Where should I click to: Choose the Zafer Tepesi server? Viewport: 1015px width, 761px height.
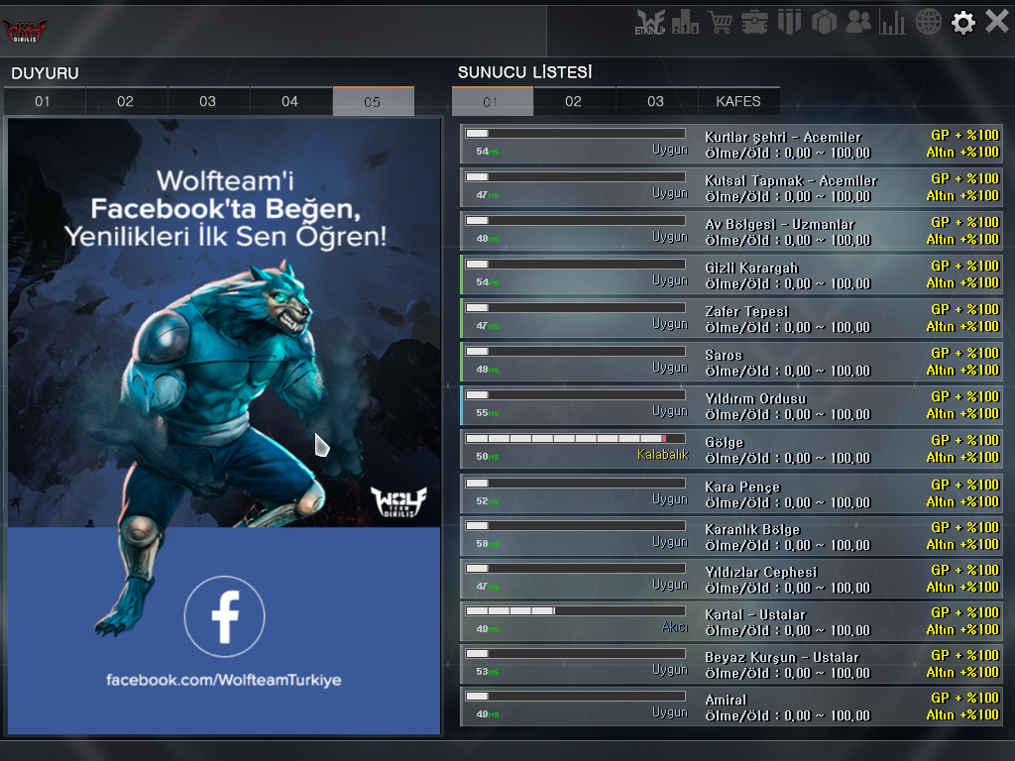point(732,318)
